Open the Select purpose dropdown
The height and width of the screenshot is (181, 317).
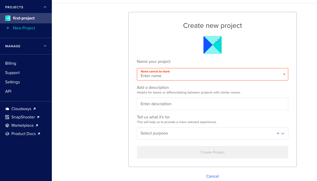click(213, 133)
